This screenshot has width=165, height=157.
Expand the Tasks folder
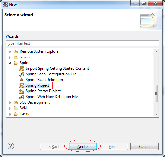pyautogui.click(x=10, y=114)
